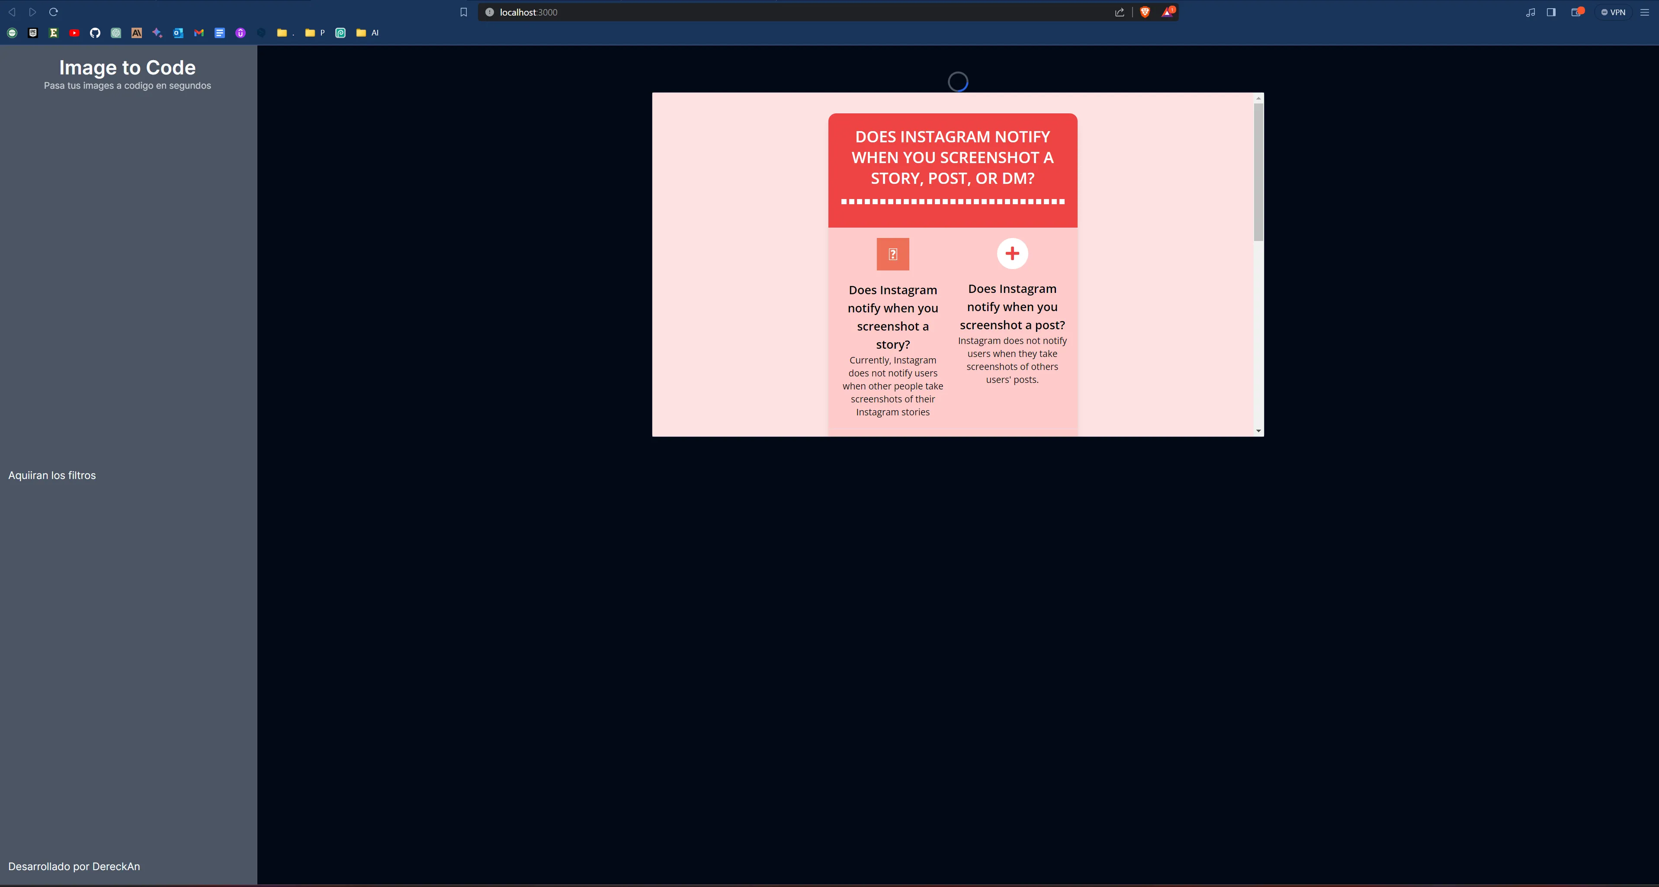1659x887 pixels.
Task: Toggle the browser sidebar panel
Action: (1551, 12)
